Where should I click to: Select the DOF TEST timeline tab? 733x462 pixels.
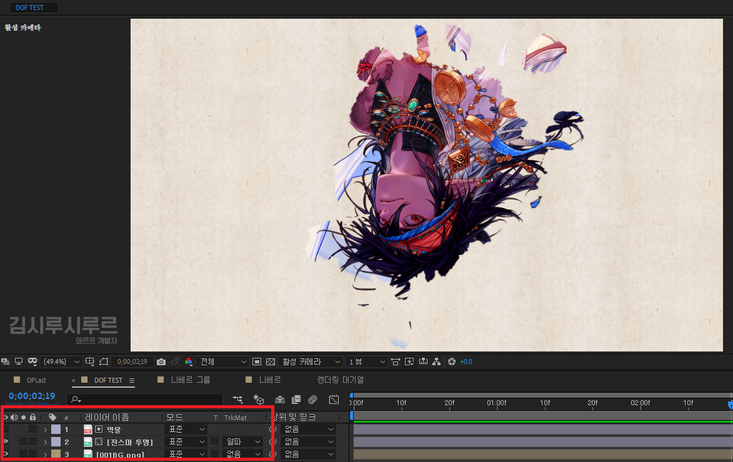pyautogui.click(x=108, y=380)
